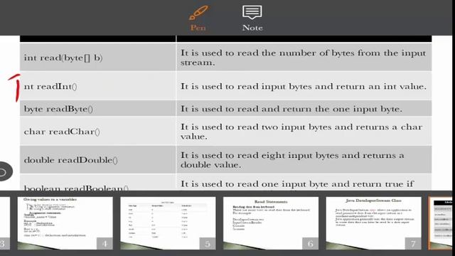
Task: Click description 'returns a double value'
Action: [x=304, y=159]
